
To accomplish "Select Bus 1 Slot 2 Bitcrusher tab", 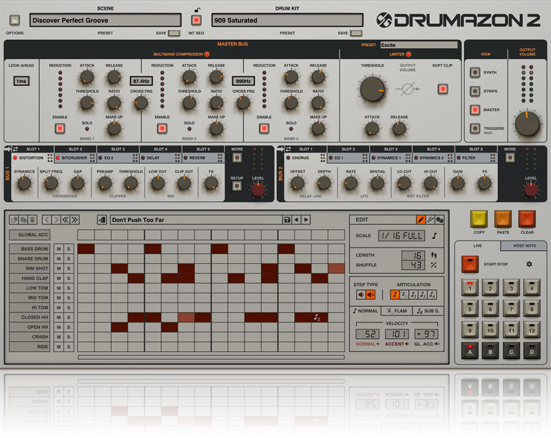I will coord(75,158).
